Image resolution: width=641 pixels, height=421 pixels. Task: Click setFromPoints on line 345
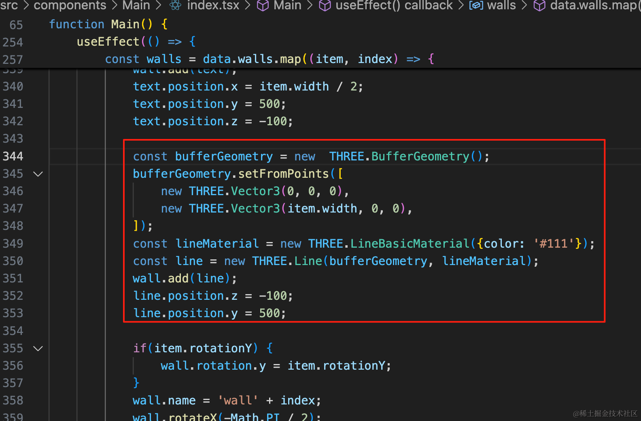coord(283,174)
